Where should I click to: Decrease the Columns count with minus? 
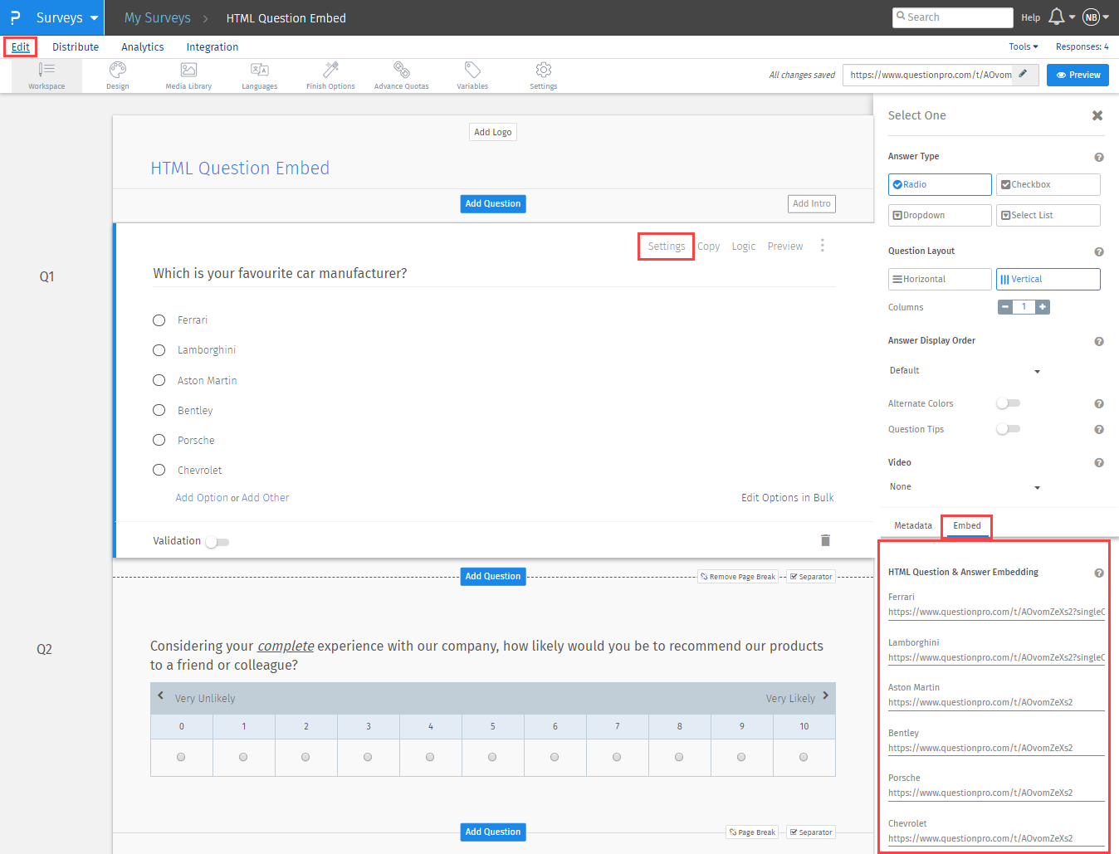[1005, 307]
